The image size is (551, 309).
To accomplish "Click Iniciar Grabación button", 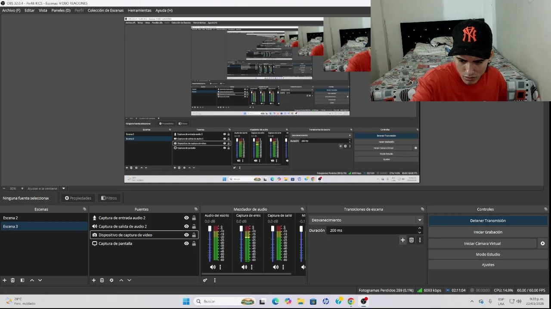I will tap(488, 232).
